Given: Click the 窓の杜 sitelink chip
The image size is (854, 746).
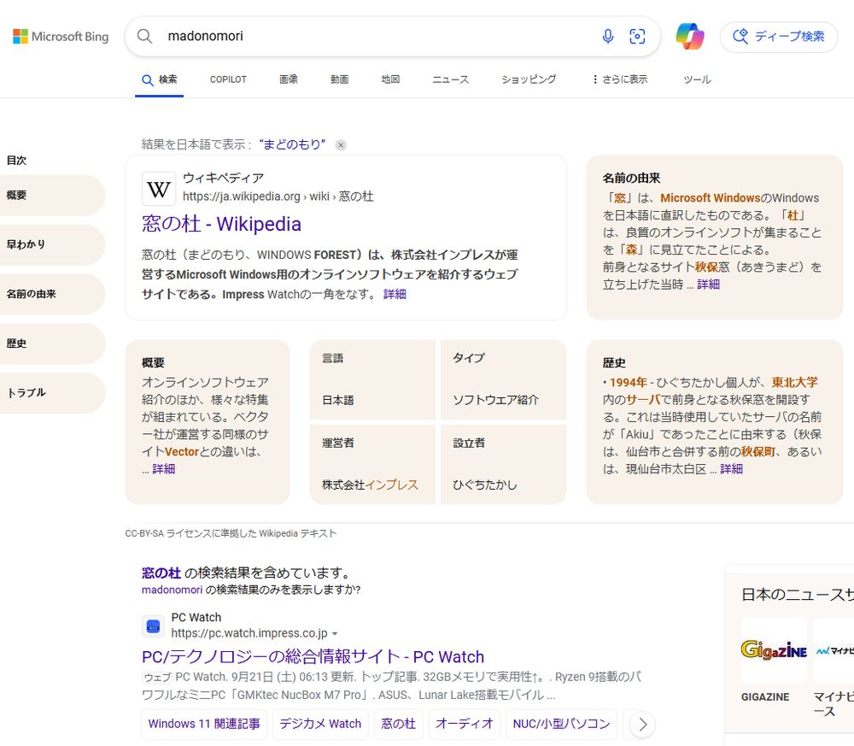Looking at the screenshot, I should click(x=399, y=724).
